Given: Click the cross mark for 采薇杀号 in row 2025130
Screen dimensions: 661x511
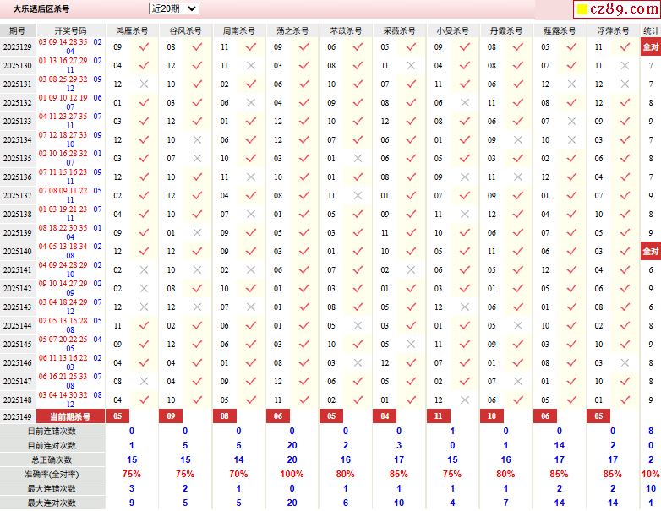Looking at the screenshot, I should point(412,66).
